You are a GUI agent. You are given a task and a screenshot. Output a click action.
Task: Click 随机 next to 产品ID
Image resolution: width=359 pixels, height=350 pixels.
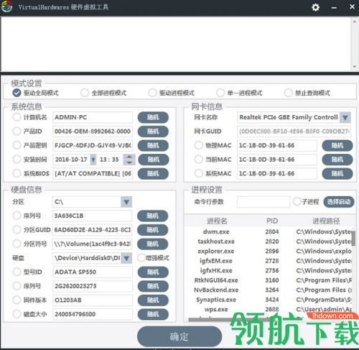tap(153, 132)
